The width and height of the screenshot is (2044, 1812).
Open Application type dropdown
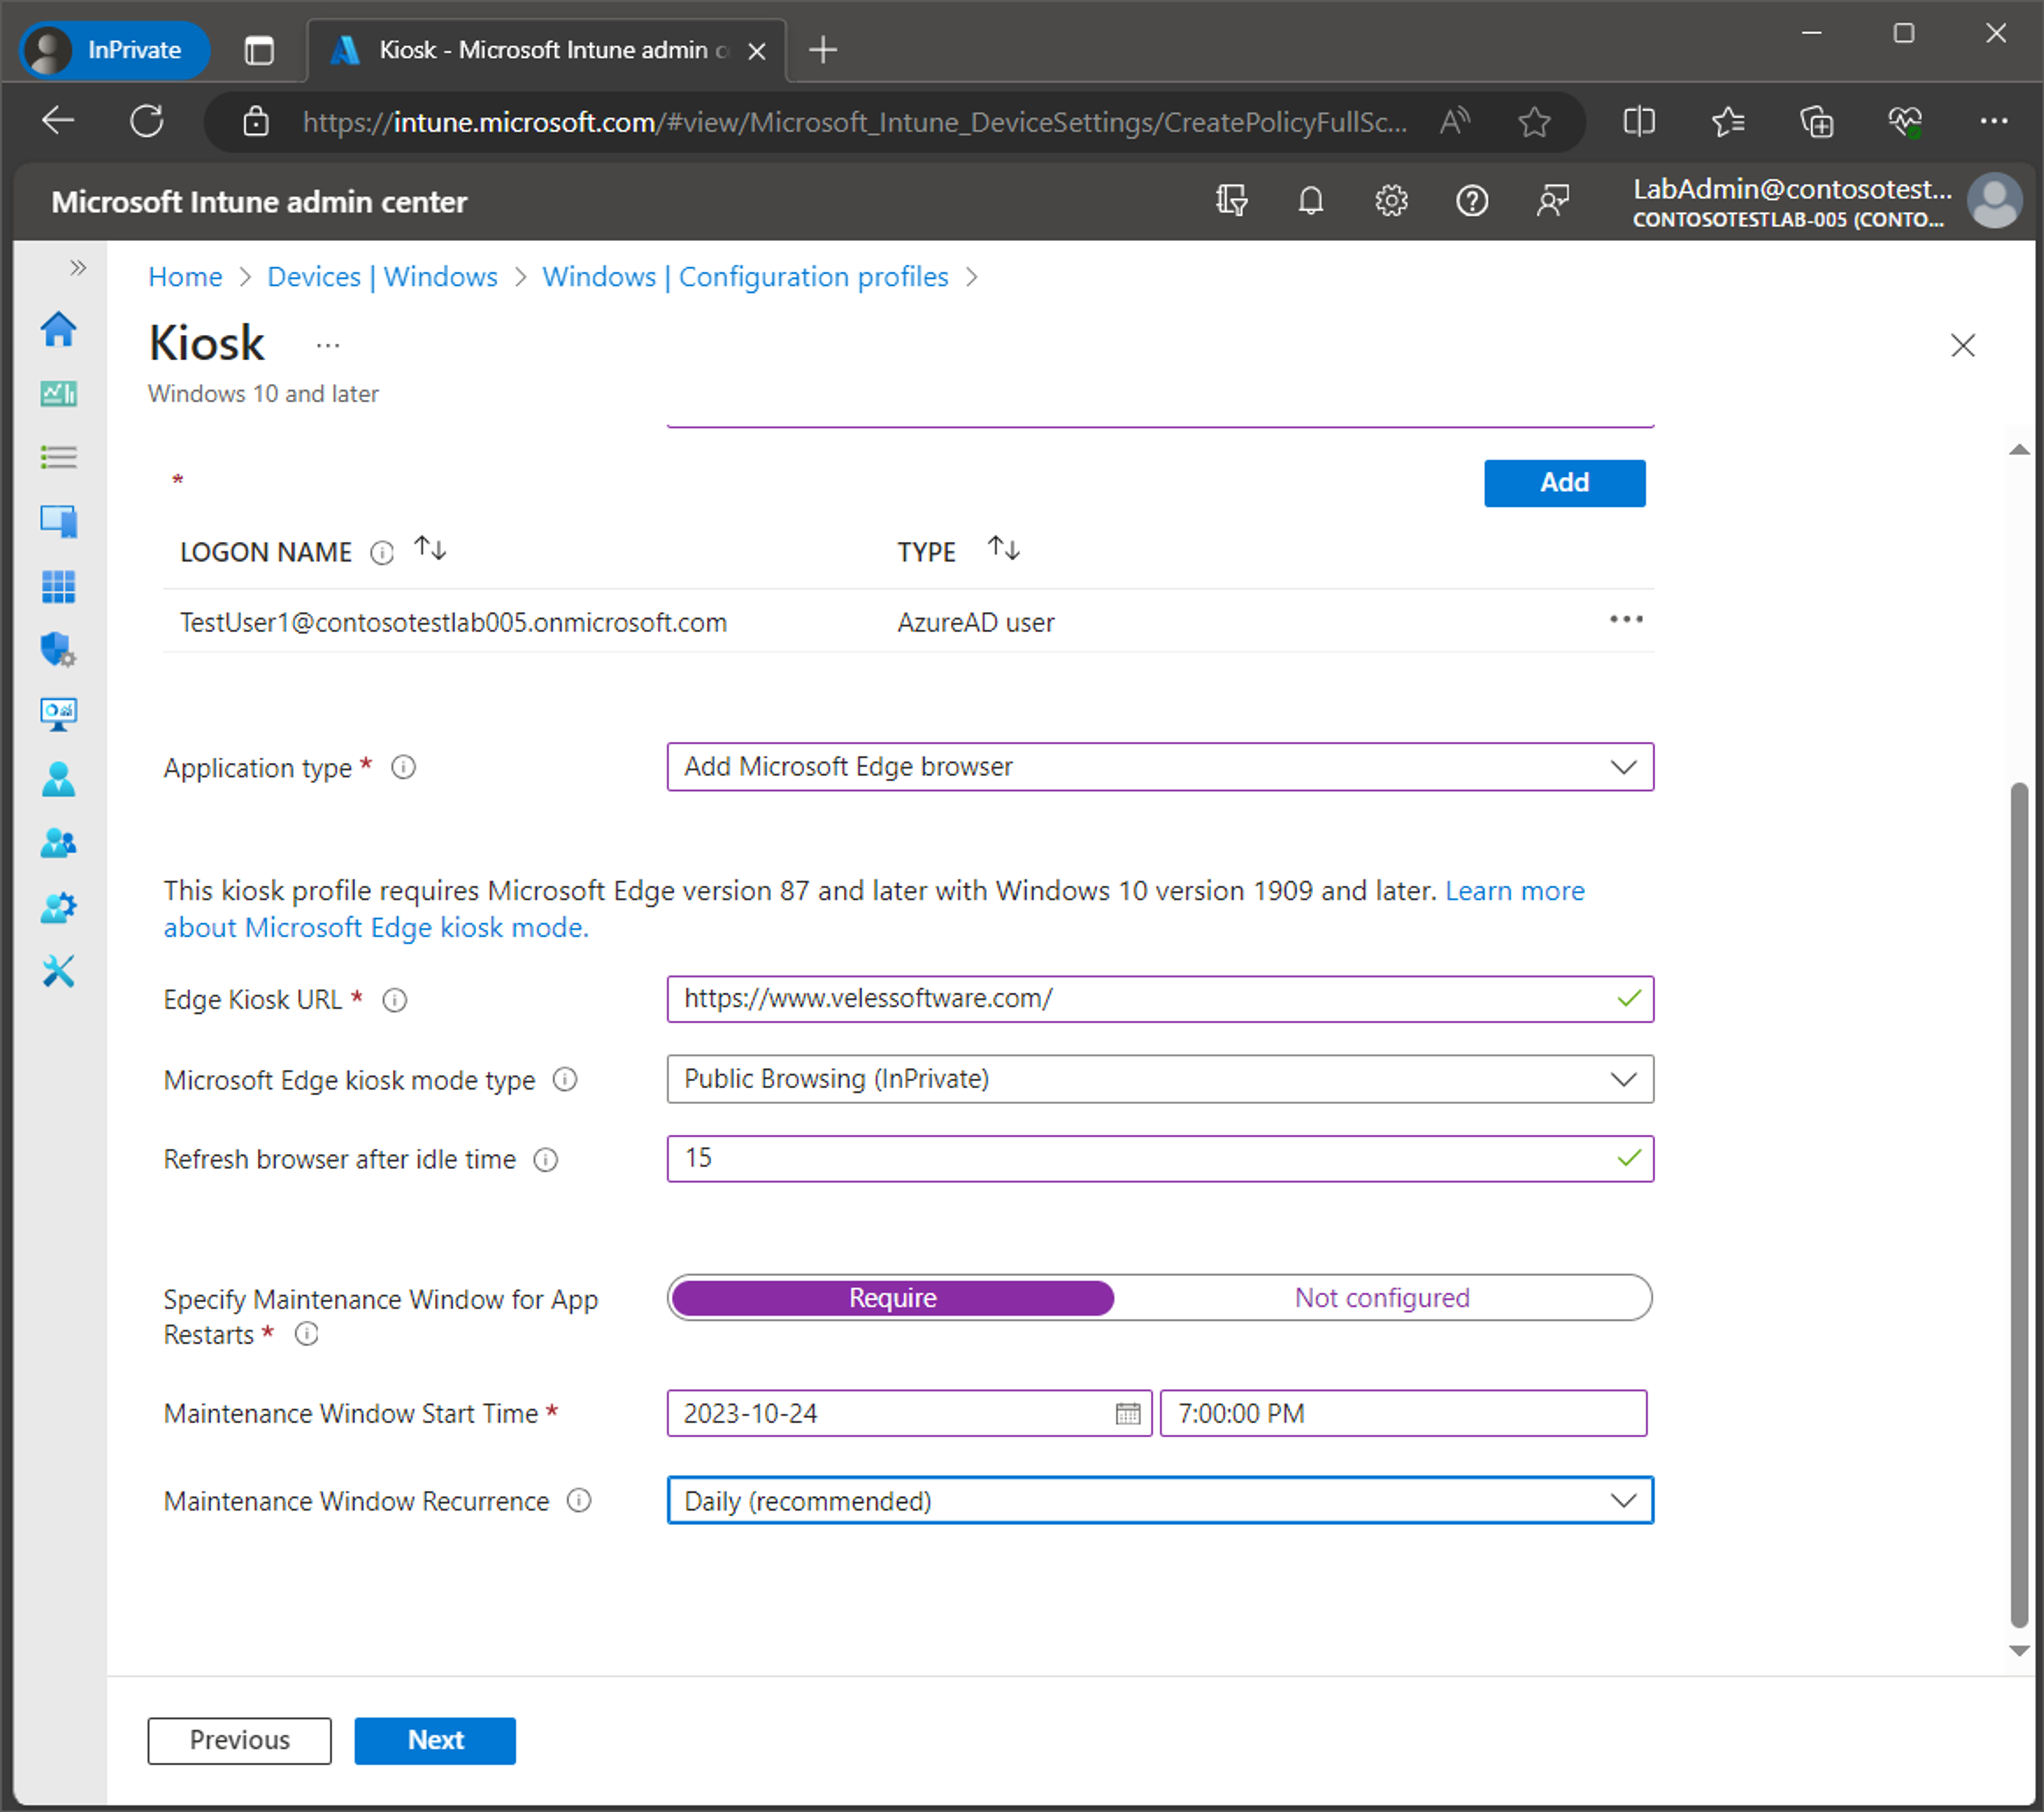coord(1160,767)
